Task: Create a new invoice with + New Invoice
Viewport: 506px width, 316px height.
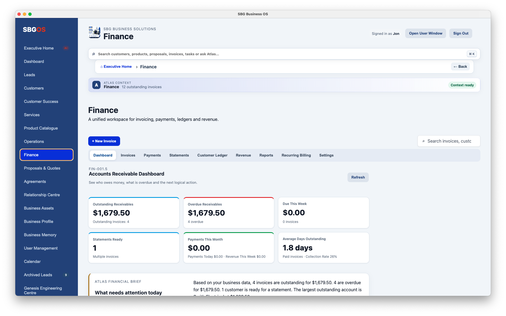Action: (104, 141)
